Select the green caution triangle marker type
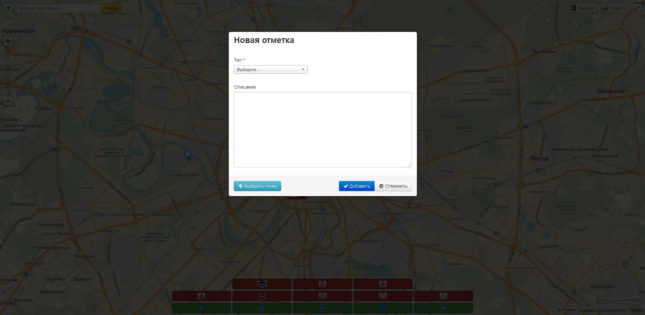 point(443,296)
